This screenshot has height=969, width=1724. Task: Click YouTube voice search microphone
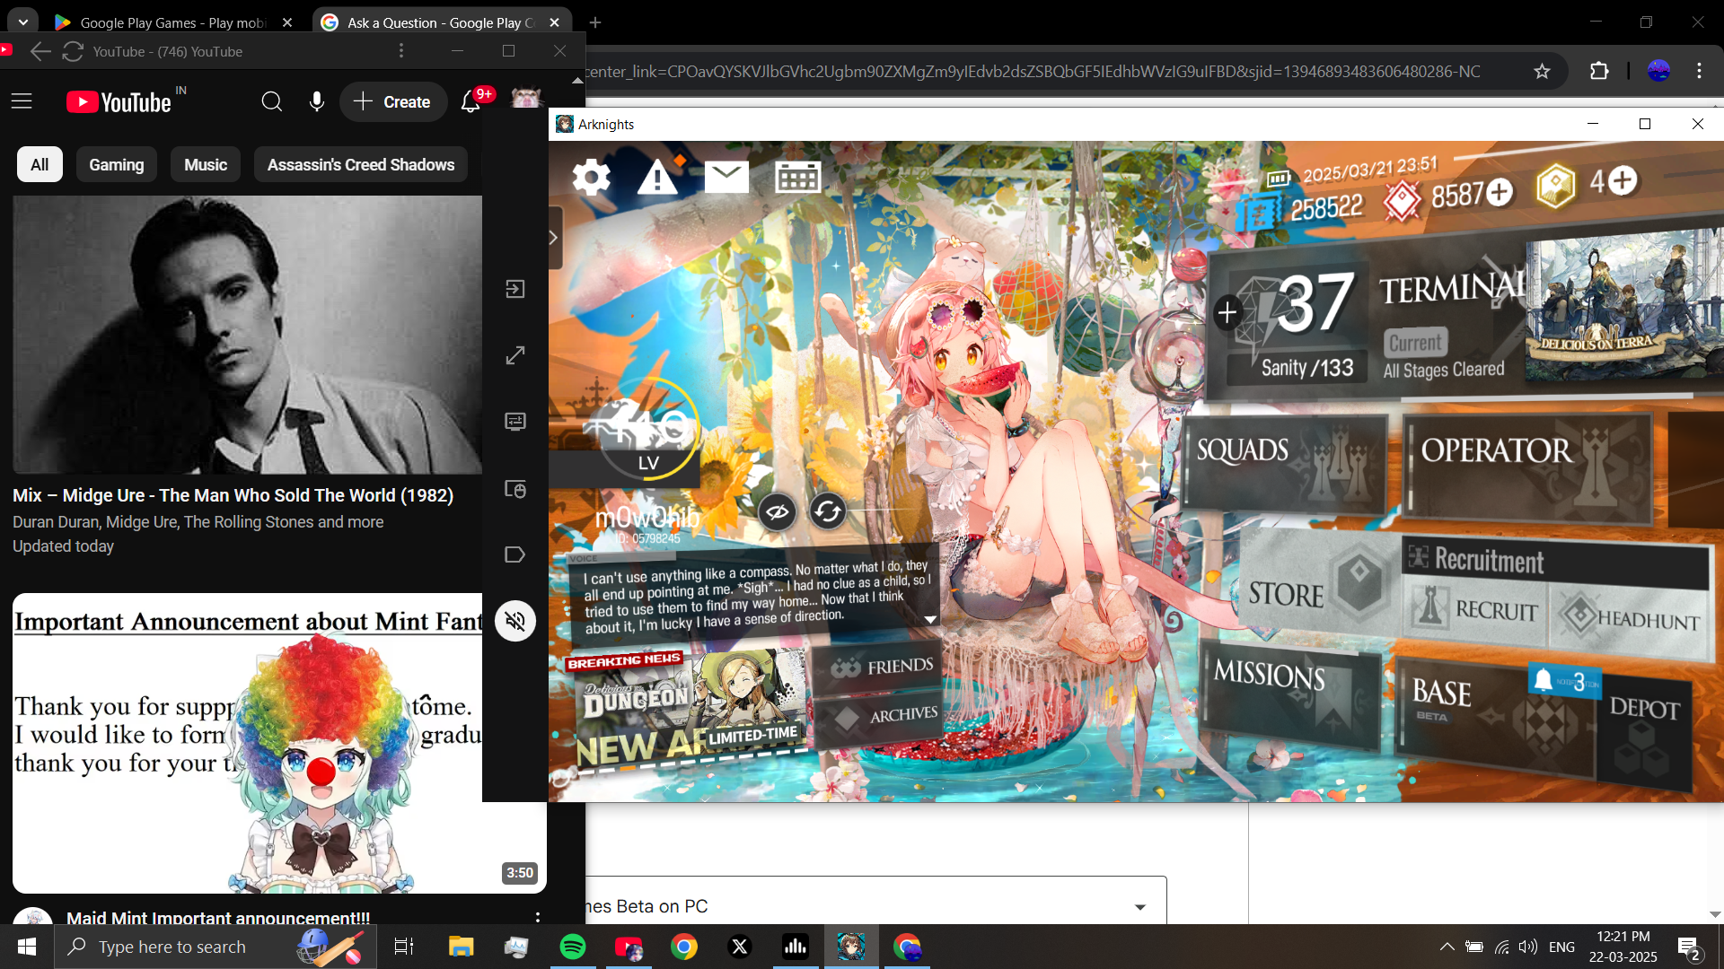click(x=316, y=102)
